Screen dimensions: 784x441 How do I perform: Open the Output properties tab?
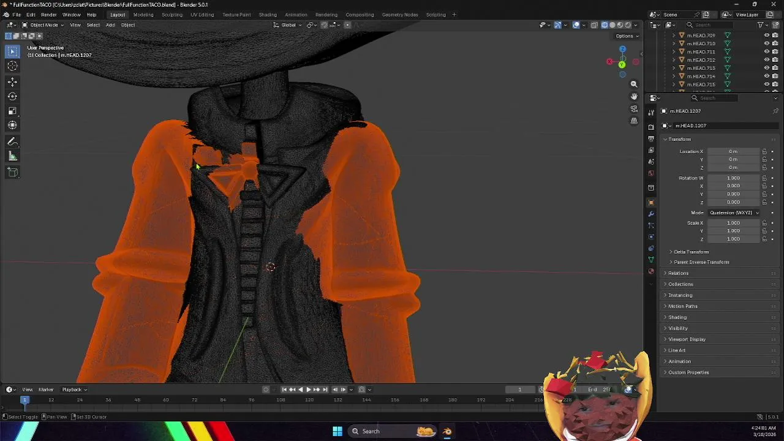651,138
